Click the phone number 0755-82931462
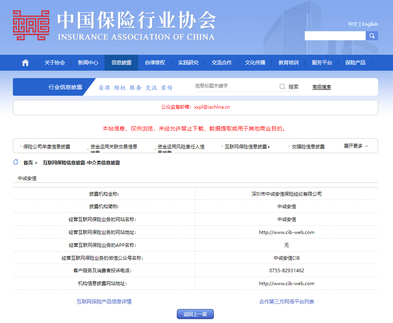393x323 pixels. tap(286, 271)
